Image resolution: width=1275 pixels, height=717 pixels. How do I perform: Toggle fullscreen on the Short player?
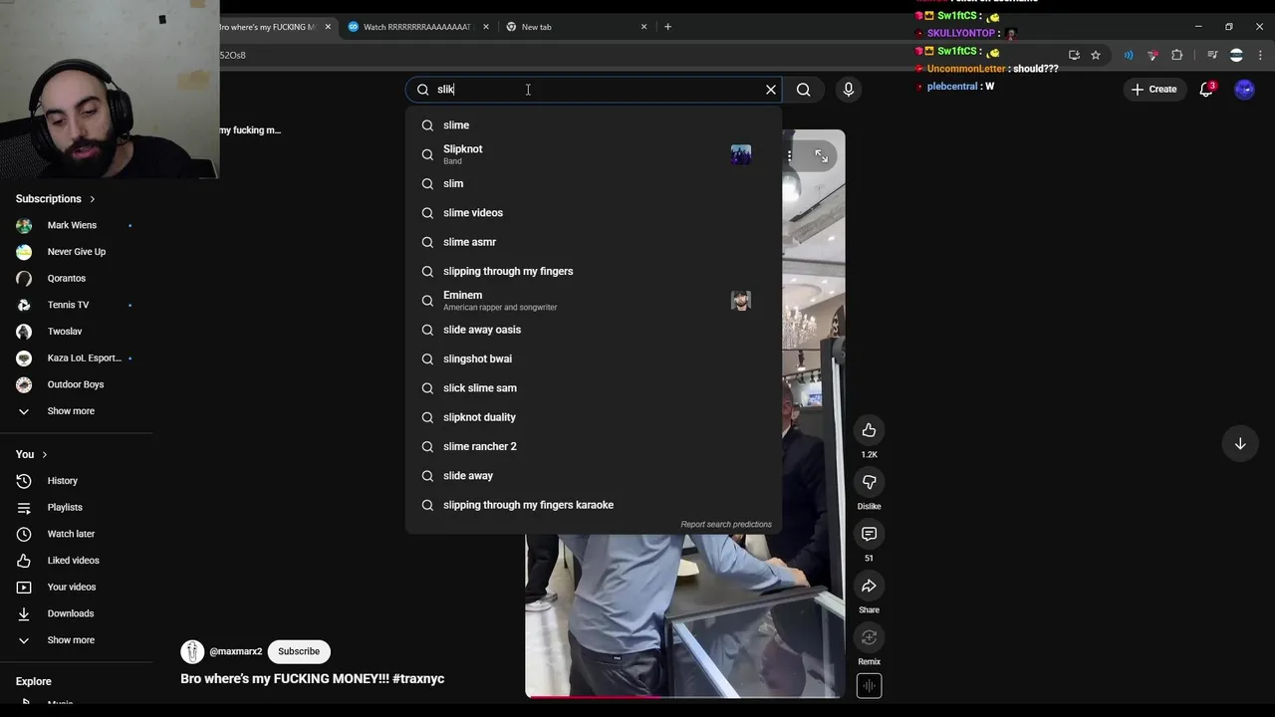821,155
